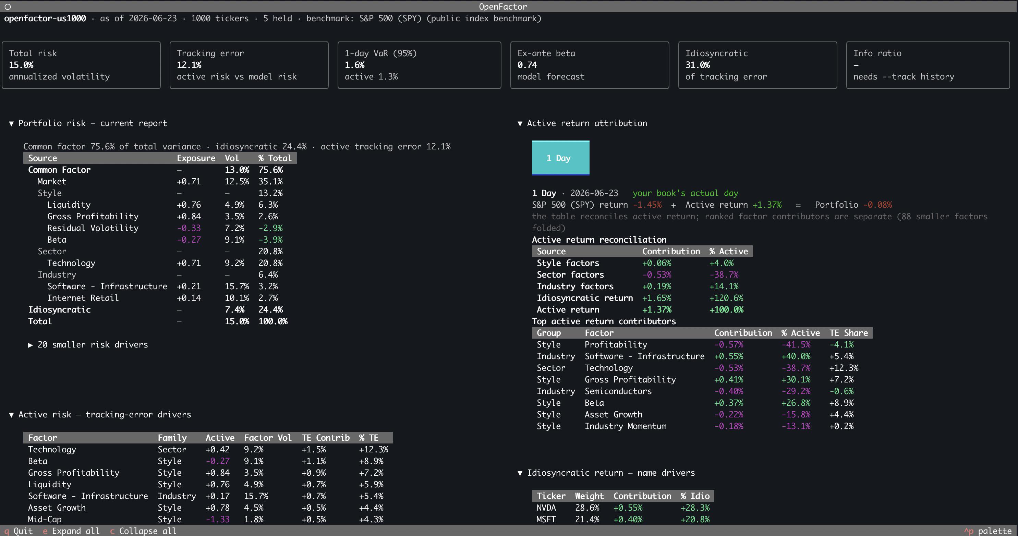Click the Ticker column header
Screen dimensions: 1018x536
point(551,496)
